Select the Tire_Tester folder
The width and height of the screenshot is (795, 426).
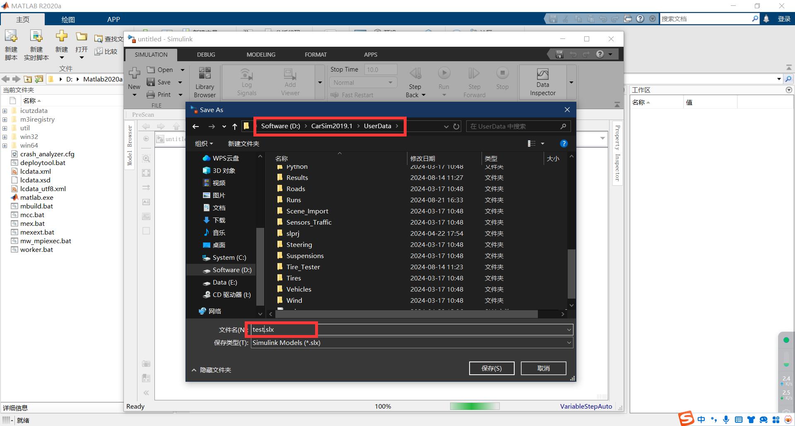click(x=303, y=267)
